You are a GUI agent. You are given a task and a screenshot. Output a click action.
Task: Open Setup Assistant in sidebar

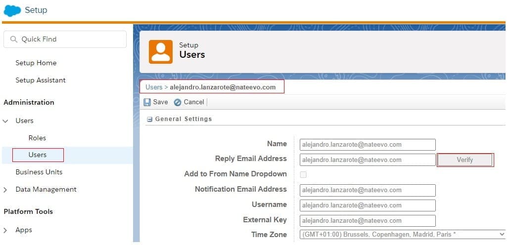40,80
